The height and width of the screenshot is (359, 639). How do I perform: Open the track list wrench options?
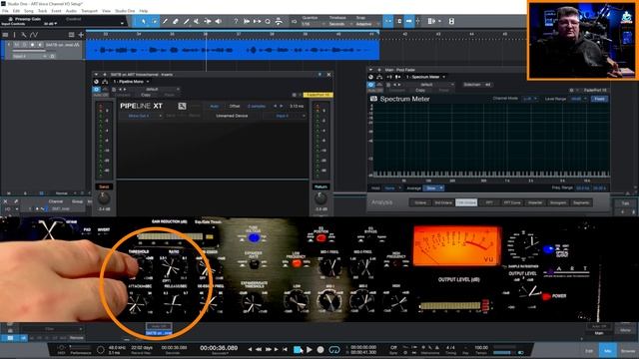(24, 35)
